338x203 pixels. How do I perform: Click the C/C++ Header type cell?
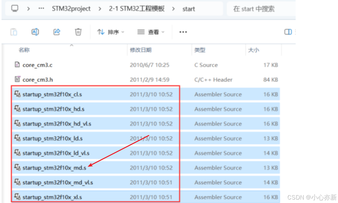click(213, 80)
